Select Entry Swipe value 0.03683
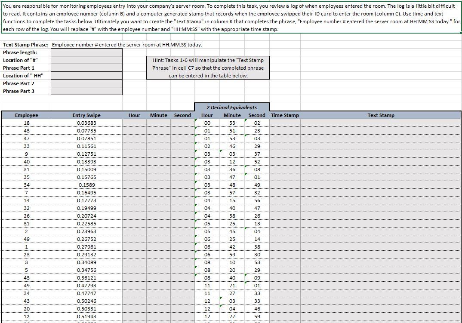 tap(86, 123)
